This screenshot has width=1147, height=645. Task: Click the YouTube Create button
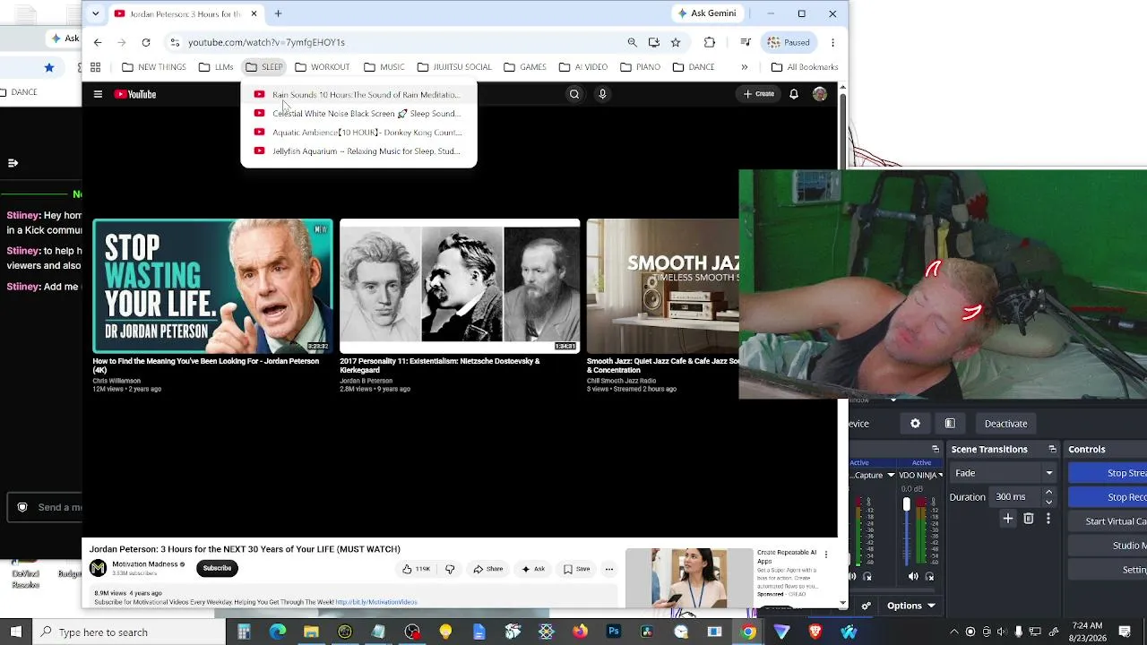tap(758, 94)
